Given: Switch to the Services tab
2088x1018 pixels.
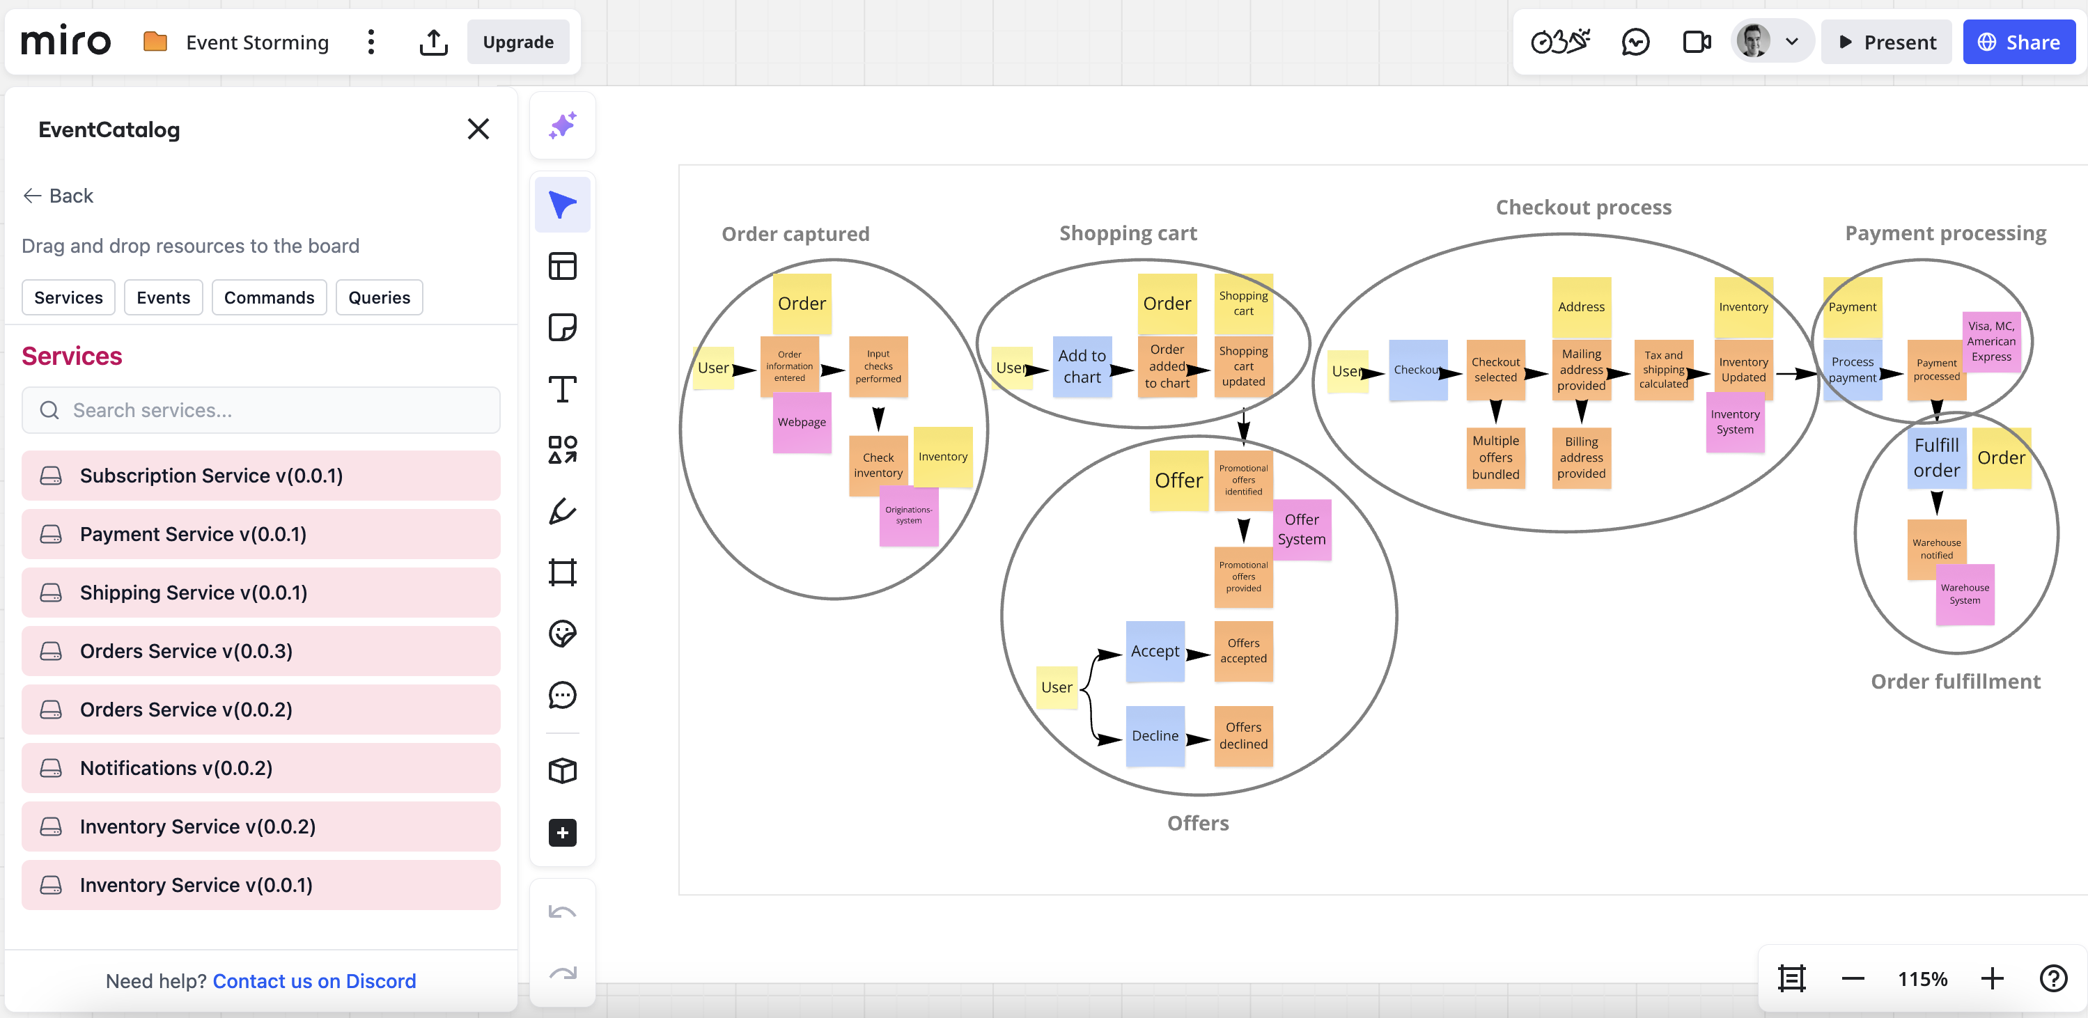Looking at the screenshot, I should tap(68, 297).
